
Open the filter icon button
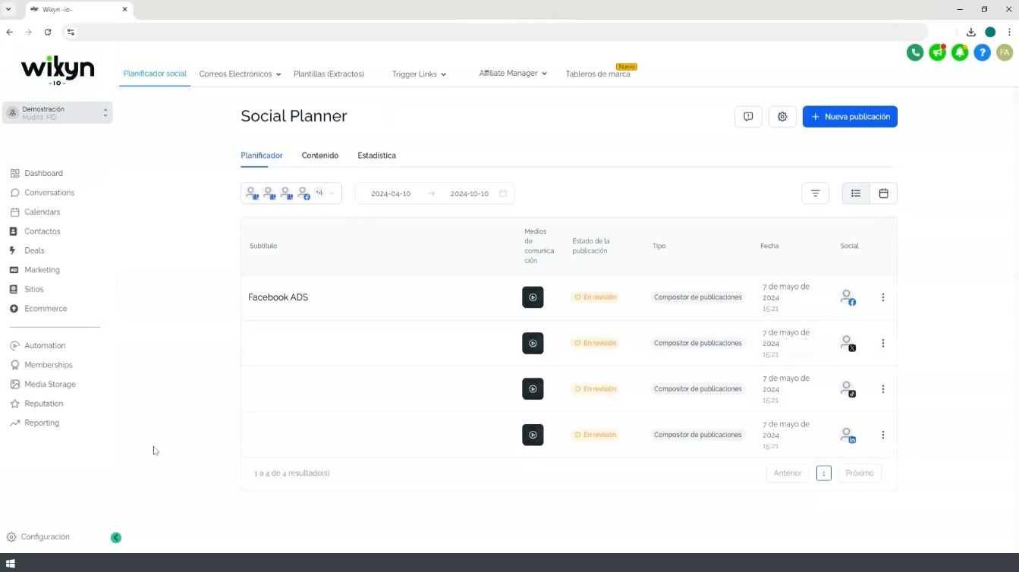tap(815, 193)
